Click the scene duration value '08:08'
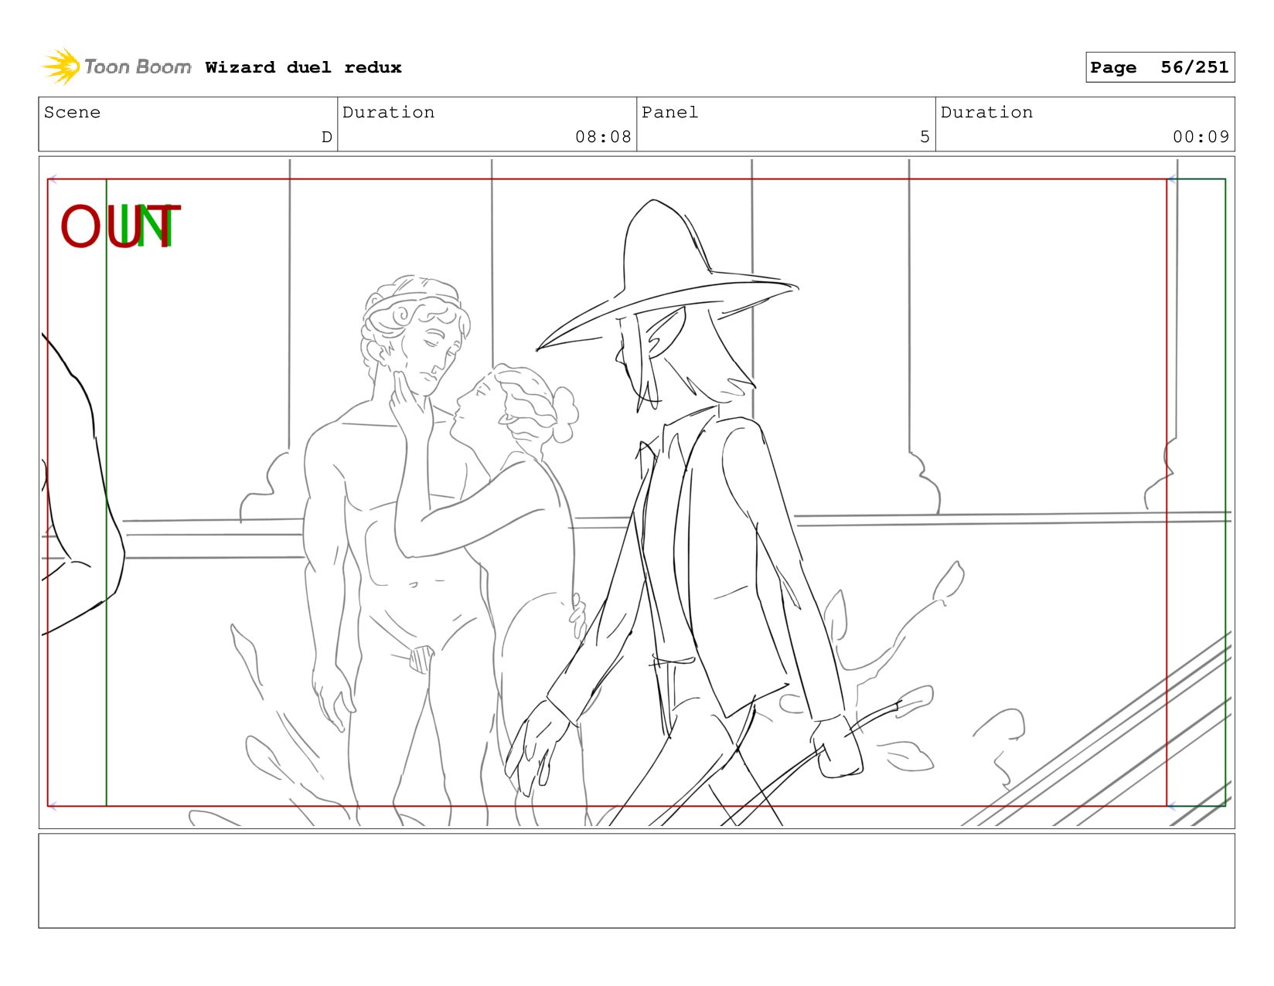This screenshot has height=986, width=1274. click(x=603, y=137)
